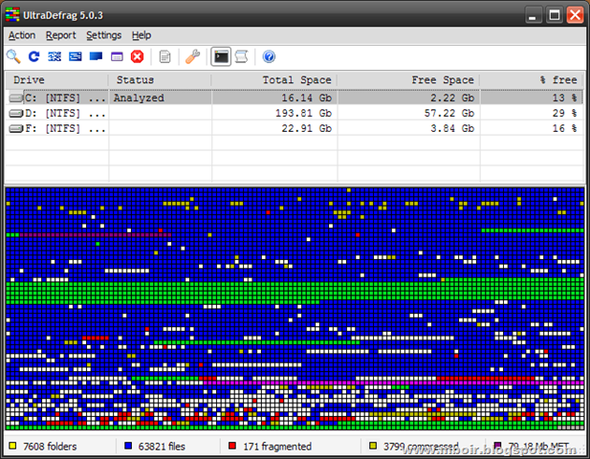Click drive icon of C: volume
590x459 pixels.
pyautogui.click(x=16, y=98)
